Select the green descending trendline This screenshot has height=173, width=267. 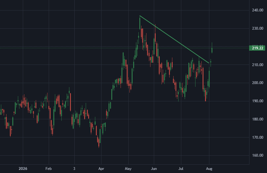(x=174, y=40)
